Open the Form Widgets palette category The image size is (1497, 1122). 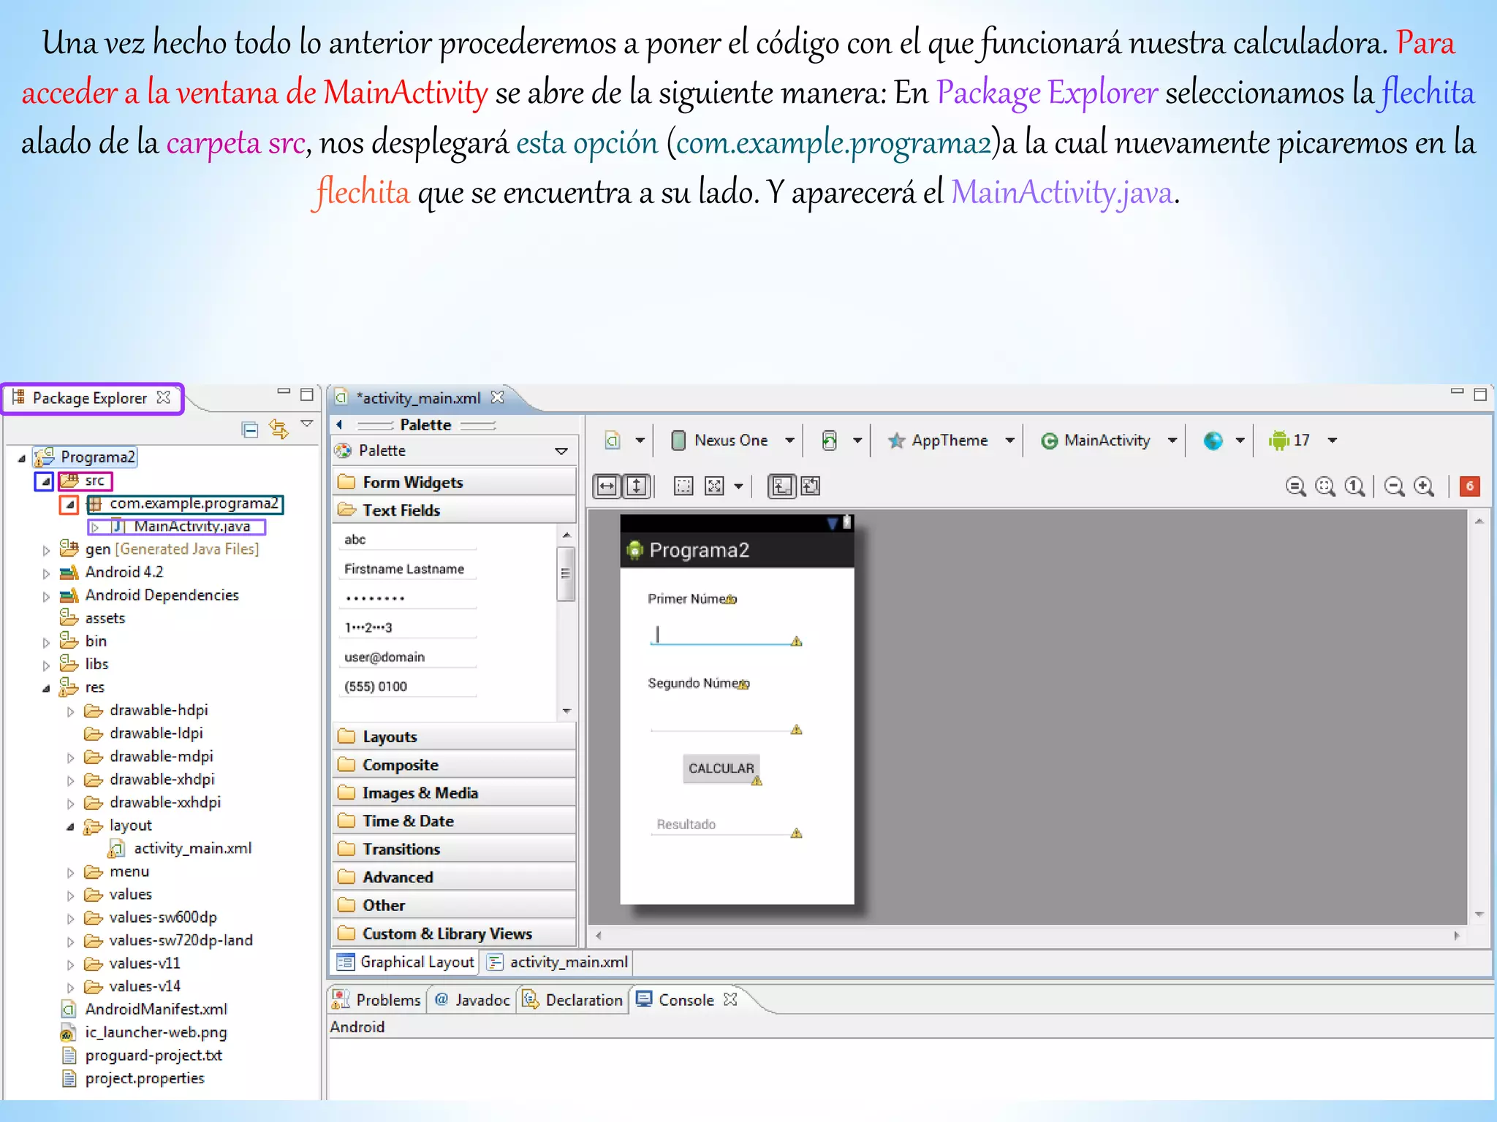pyautogui.click(x=454, y=482)
